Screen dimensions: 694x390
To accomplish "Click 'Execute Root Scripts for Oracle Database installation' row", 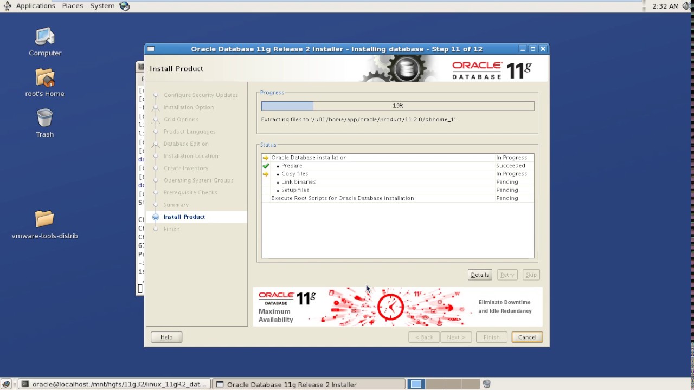I will [x=397, y=198].
